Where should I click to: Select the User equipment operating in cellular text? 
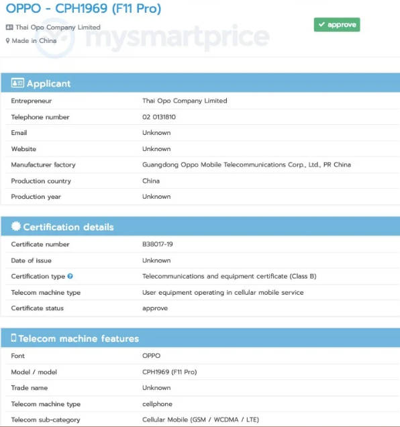pyautogui.click(x=223, y=293)
